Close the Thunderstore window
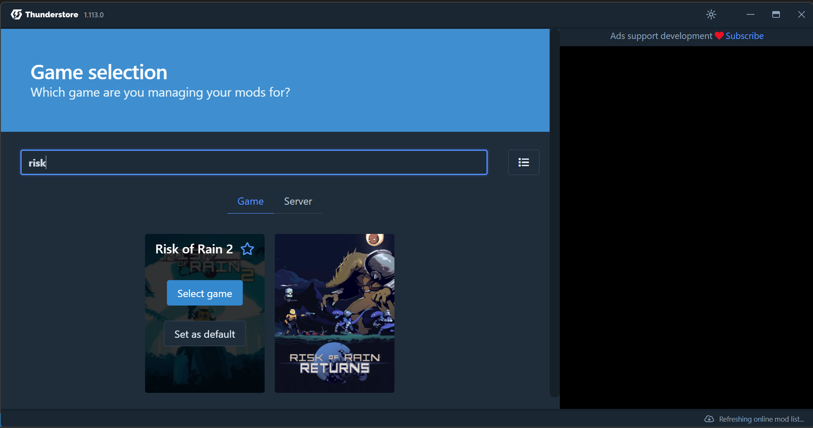 [802, 14]
